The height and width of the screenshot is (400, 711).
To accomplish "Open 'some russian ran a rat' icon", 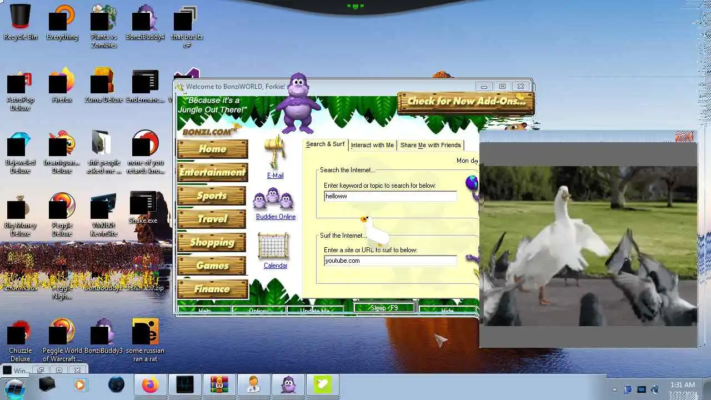I will tap(145, 340).
